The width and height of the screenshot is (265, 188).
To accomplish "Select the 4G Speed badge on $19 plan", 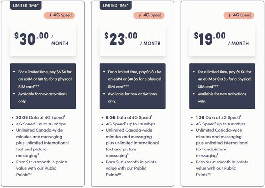I will (x=238, y=15).
